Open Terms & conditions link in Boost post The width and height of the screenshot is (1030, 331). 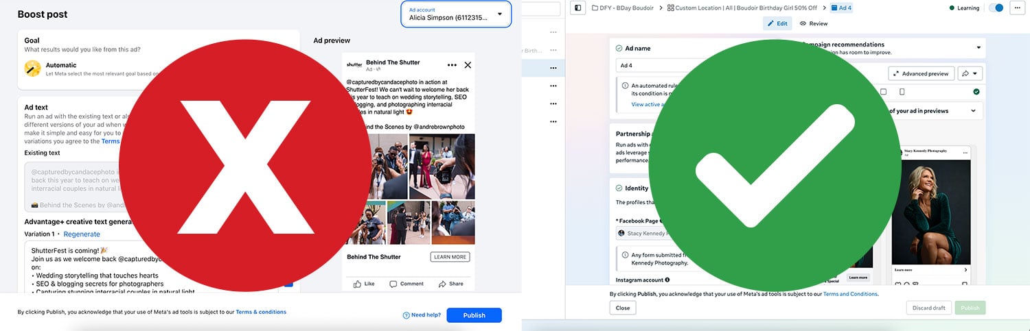pyautogui.click(x=261, y=312)
